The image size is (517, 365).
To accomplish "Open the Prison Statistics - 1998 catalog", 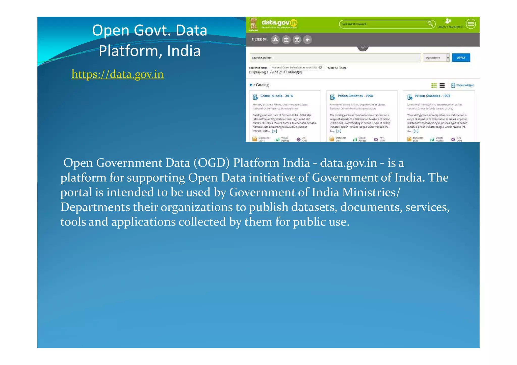I will [355, 96].
